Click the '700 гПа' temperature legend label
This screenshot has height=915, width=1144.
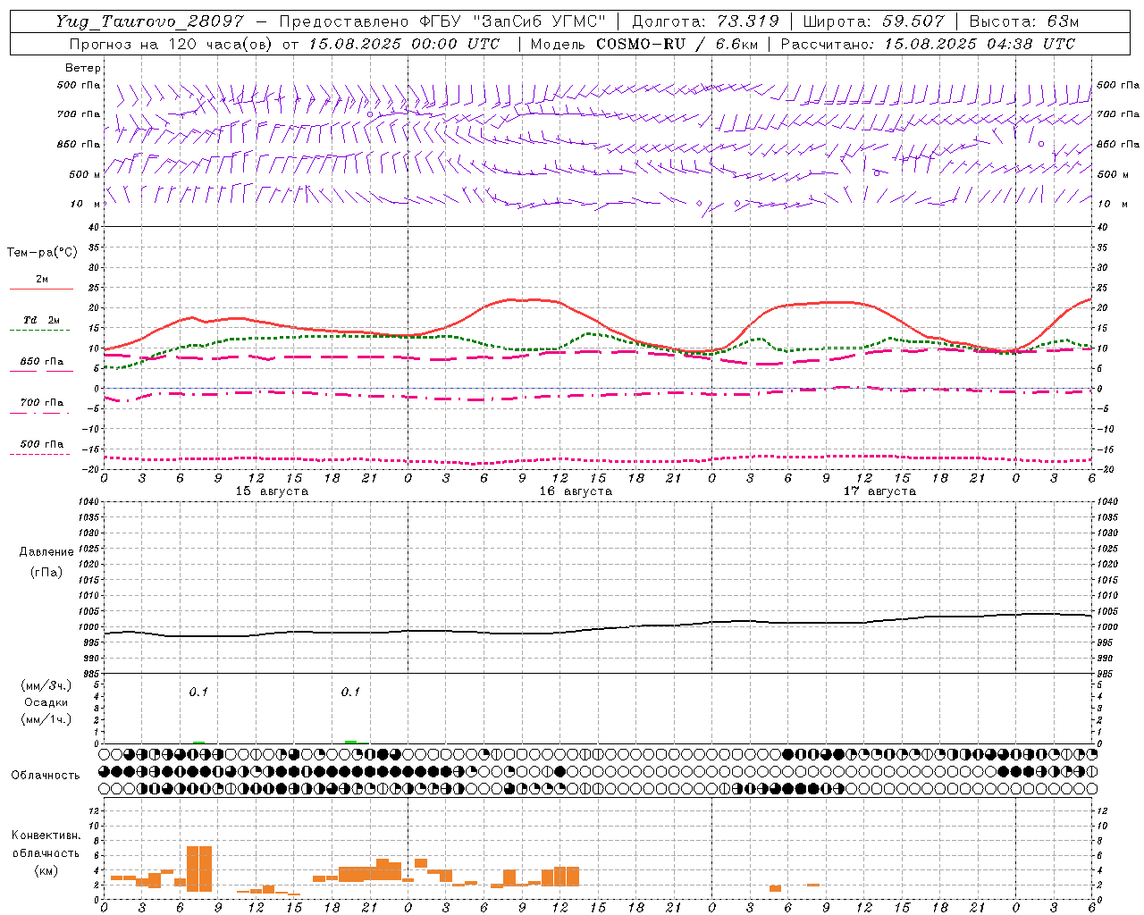[x=42, y=403]
